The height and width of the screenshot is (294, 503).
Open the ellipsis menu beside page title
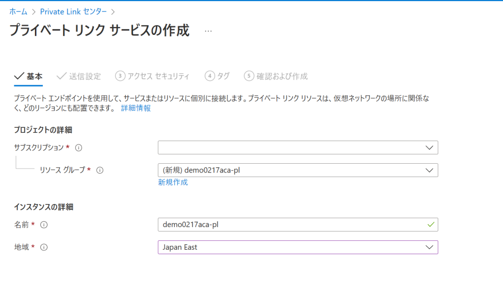[x=208, y=31]
